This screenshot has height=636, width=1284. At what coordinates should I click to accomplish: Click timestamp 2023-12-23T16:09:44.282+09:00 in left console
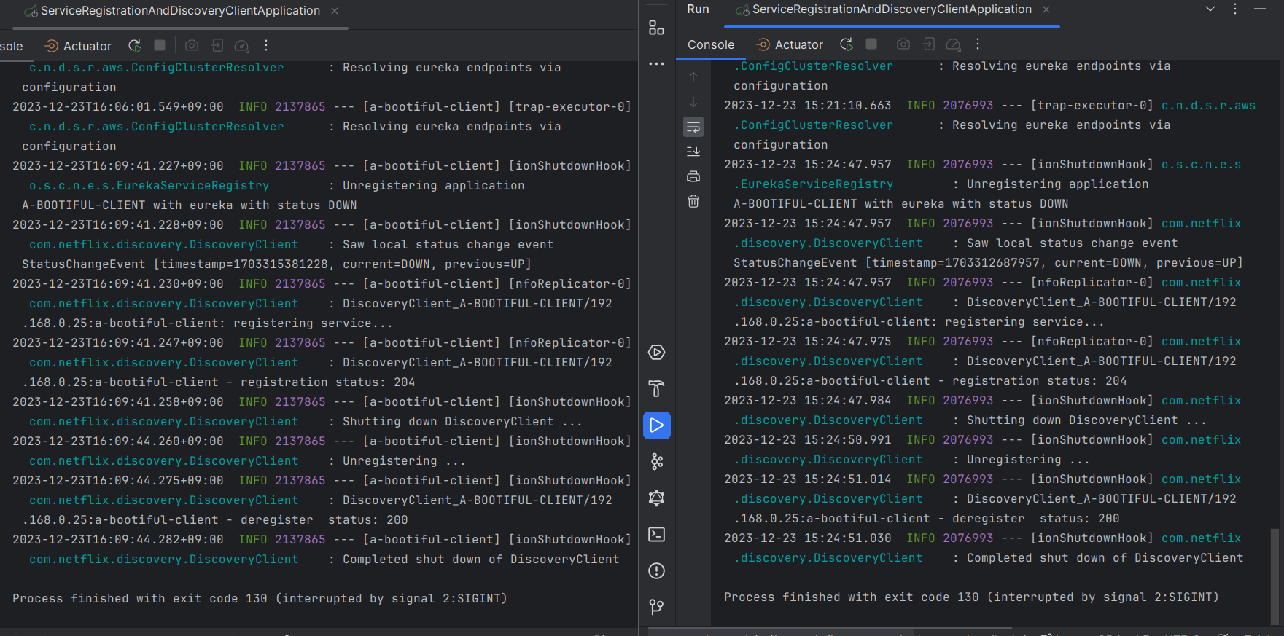coord(118,540)
